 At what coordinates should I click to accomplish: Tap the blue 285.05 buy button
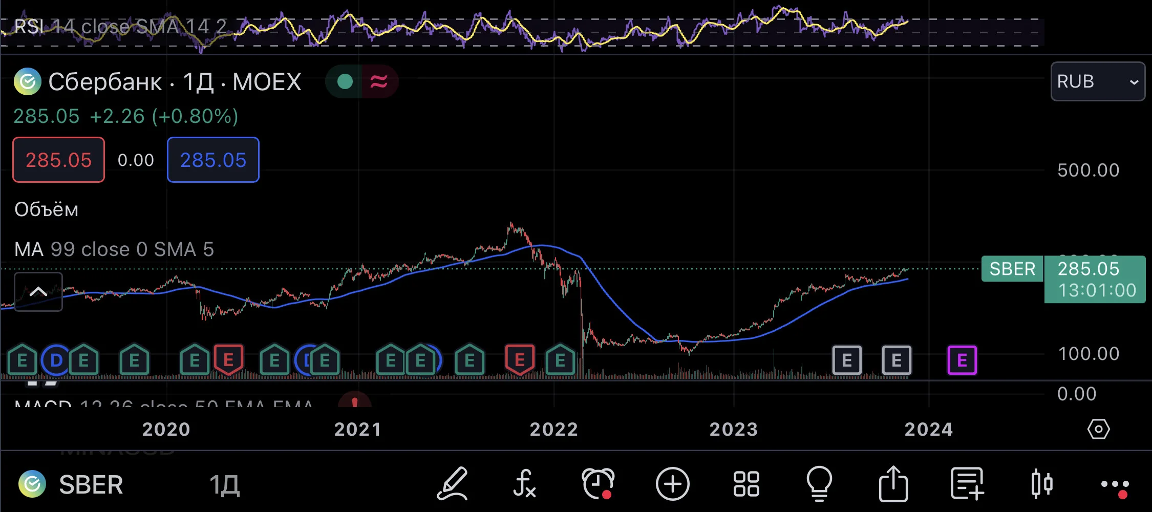(213, 160)
